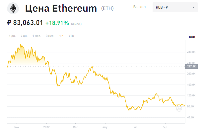Open the RUB currency dropdown

click(x=174, y=7)
